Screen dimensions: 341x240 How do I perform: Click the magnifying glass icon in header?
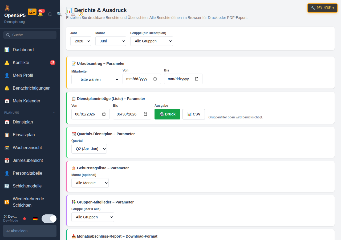click(59, 14)
